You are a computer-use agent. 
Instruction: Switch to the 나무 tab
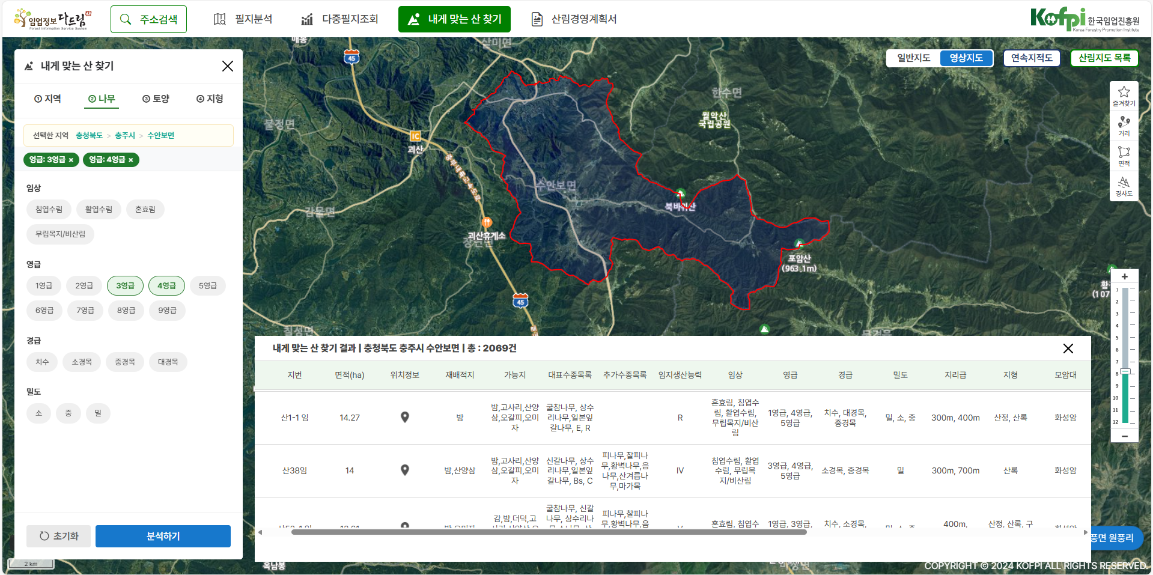coord(102,99)
